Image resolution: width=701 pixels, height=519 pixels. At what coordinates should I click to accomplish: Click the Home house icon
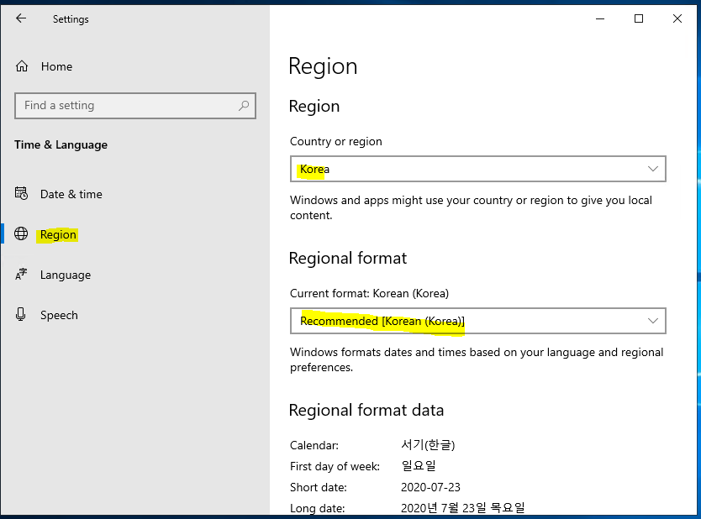[22, 66]
